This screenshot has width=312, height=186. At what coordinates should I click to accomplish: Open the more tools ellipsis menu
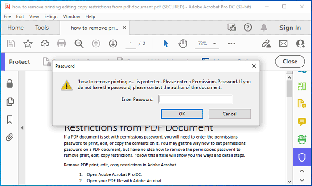tap(231, 44)
